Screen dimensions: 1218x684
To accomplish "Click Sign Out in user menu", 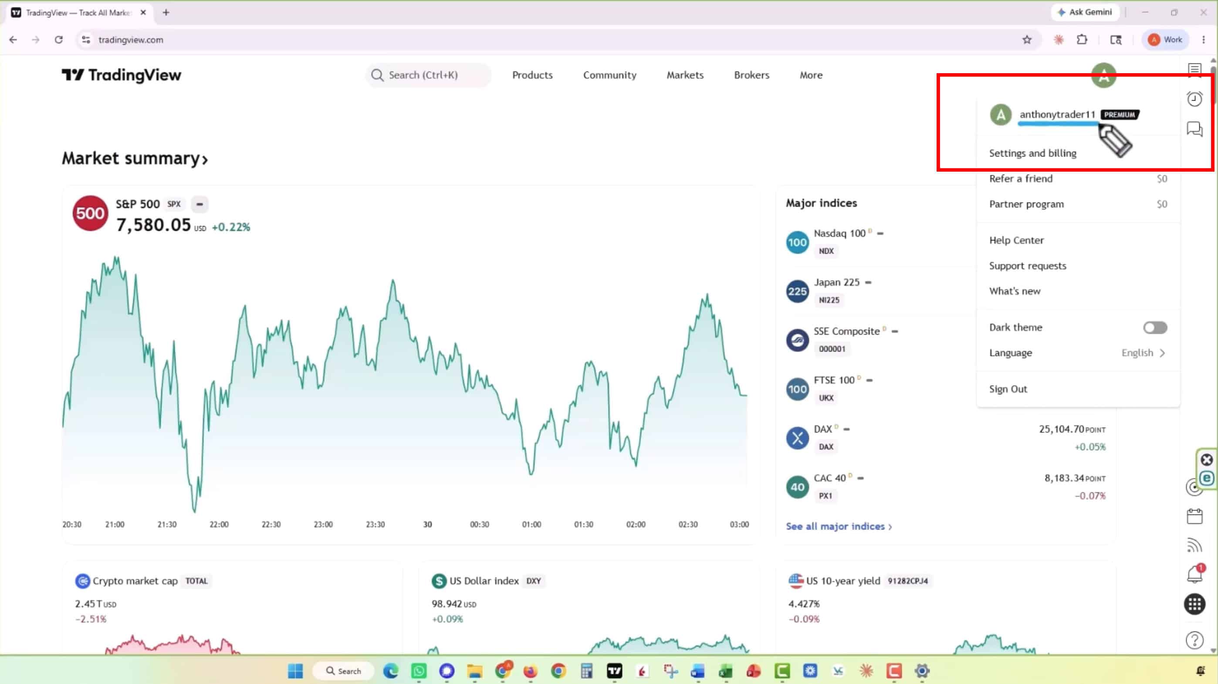I will (1078, 389).
